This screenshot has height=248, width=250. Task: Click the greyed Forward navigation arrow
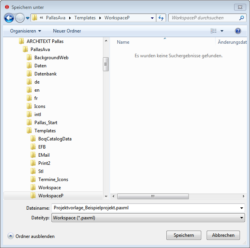point(20,18)
